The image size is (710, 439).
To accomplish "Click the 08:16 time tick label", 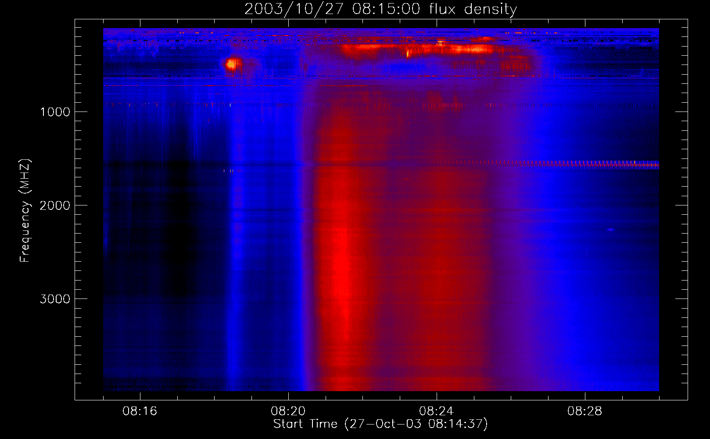I will click(x=140, y=411).
